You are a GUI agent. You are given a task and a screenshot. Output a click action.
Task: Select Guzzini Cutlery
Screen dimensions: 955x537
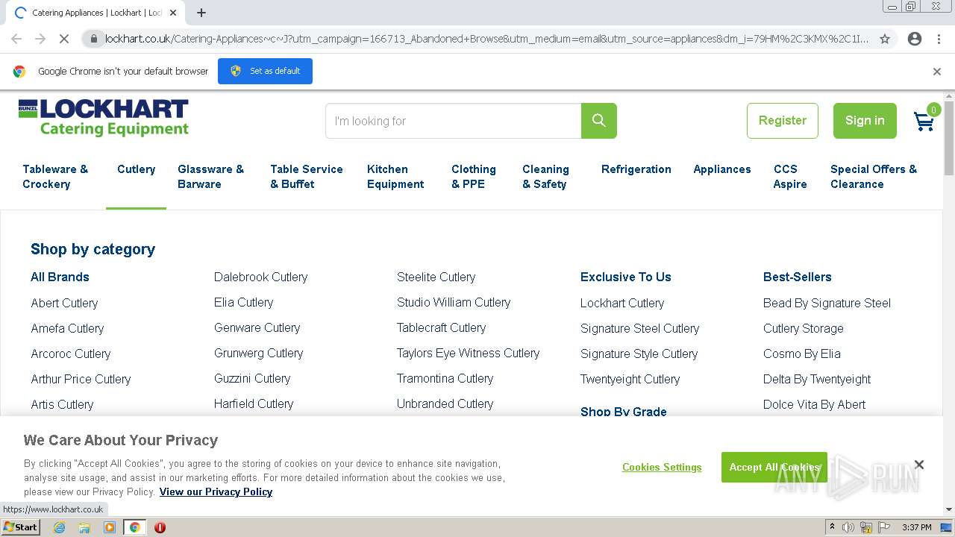pos(252,378)
